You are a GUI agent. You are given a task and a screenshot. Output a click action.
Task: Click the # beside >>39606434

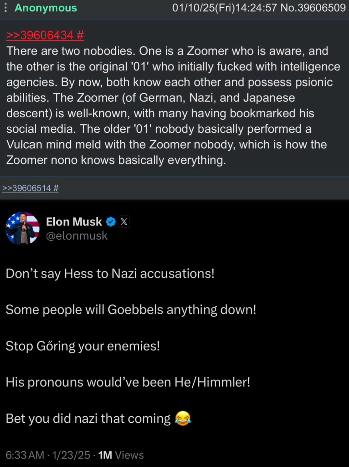coord(80,35)
